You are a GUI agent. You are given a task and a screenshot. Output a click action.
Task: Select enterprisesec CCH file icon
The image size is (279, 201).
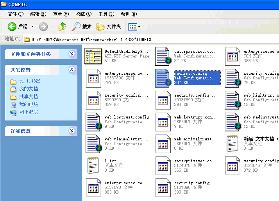click(x=232, y=56)
